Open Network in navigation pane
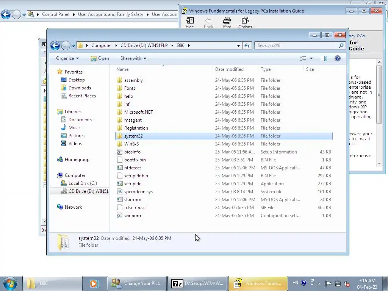The image size is (388, 291). click(x=73, y=207)
